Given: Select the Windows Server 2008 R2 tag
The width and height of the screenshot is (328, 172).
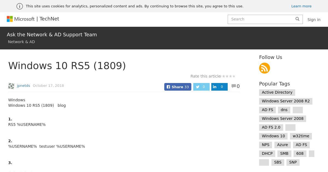Looking at the screenshot, I should click(x=286, y=101).
